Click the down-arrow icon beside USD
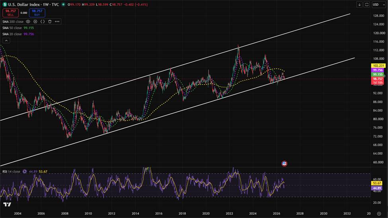 359,4
